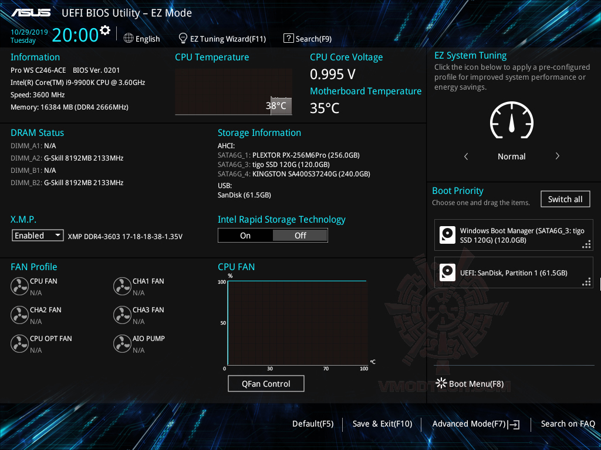Viewport: 601px width, 450px height.
Task: Click the right arrow beside Normal profile
Action: (x=557, y=156)
